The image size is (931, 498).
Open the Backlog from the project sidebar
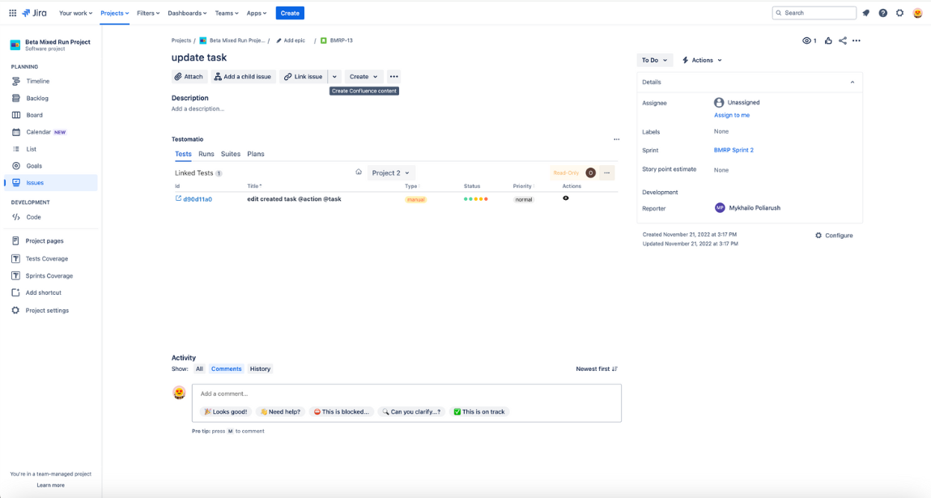coord(38,98)
